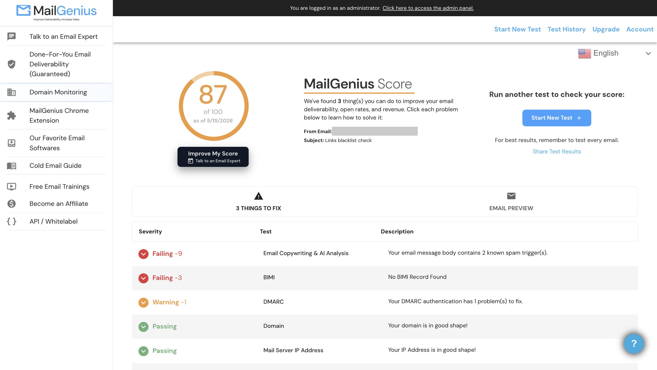Click the Share Test Results link
The image size is (657, 370).
coord(557,151)
